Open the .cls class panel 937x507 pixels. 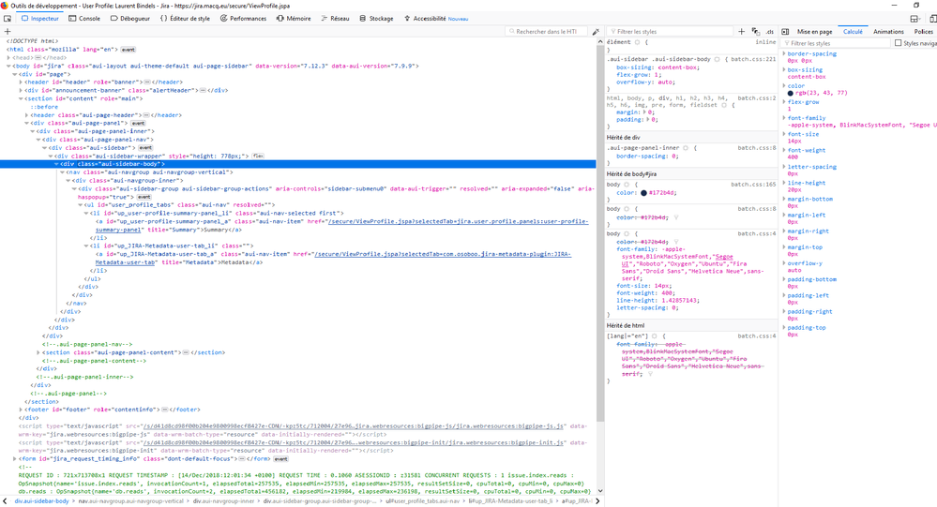pyautogui.click(x=770, y=32)
